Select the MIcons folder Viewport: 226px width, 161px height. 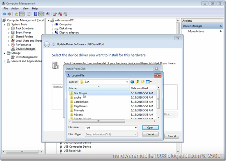[x=78, y=115]
